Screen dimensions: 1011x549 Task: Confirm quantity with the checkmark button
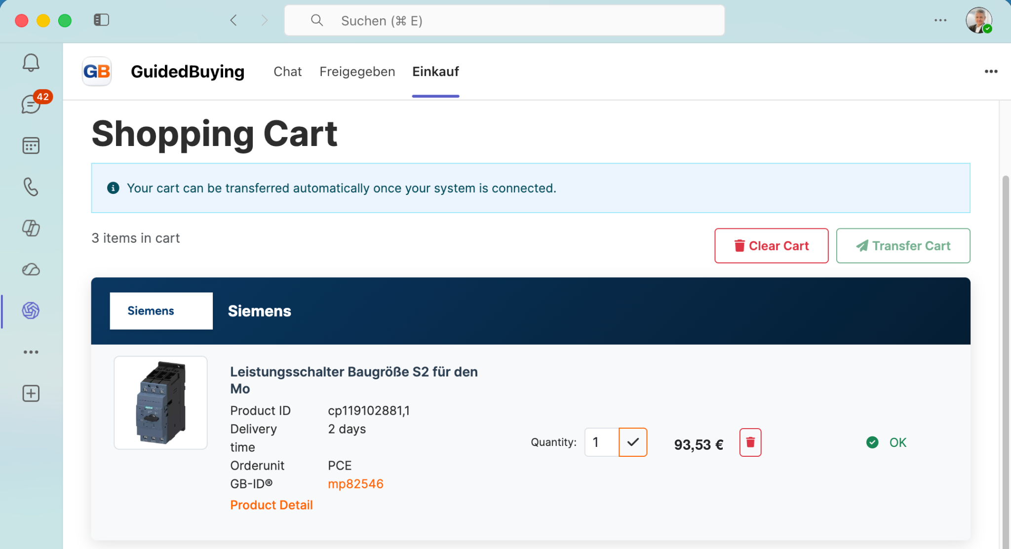click(633, 442)
